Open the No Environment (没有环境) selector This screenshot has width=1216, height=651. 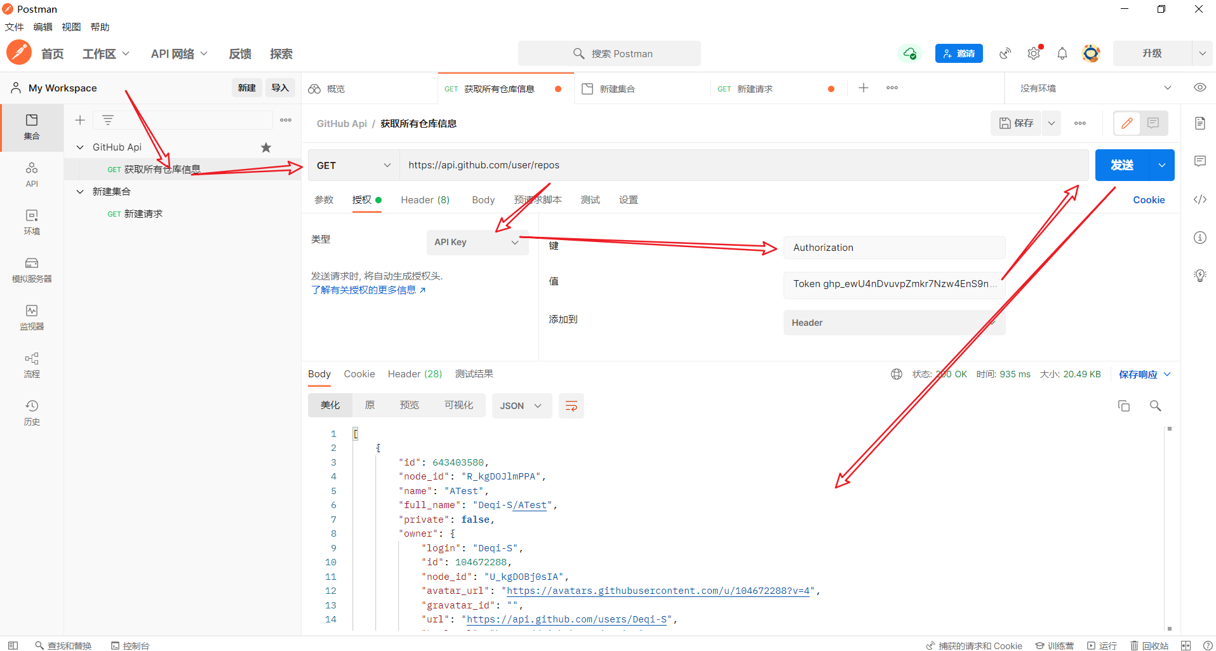click(x=1095, y=88)
